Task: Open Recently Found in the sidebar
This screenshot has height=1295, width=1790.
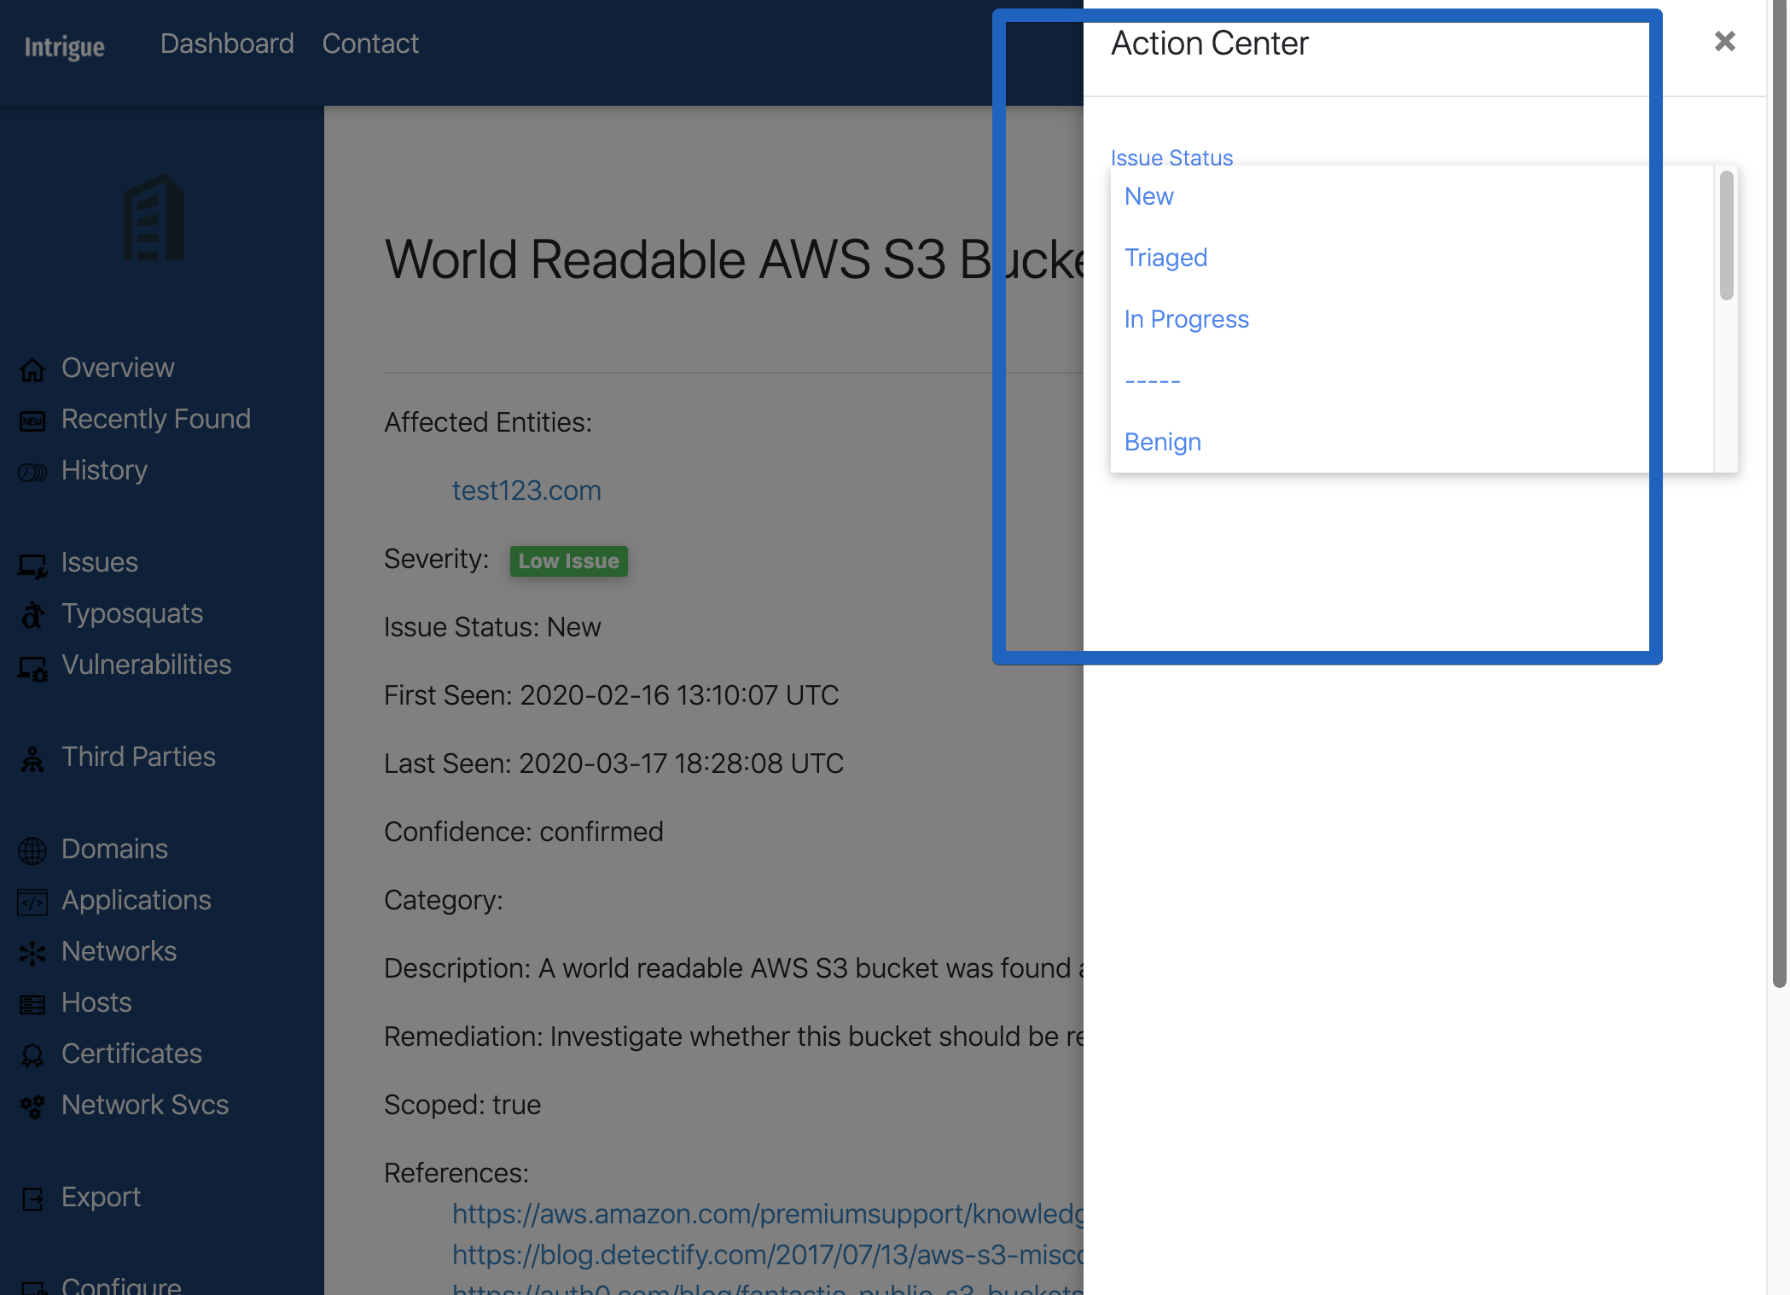Action: pyautogui.click(x=156, y=419)
